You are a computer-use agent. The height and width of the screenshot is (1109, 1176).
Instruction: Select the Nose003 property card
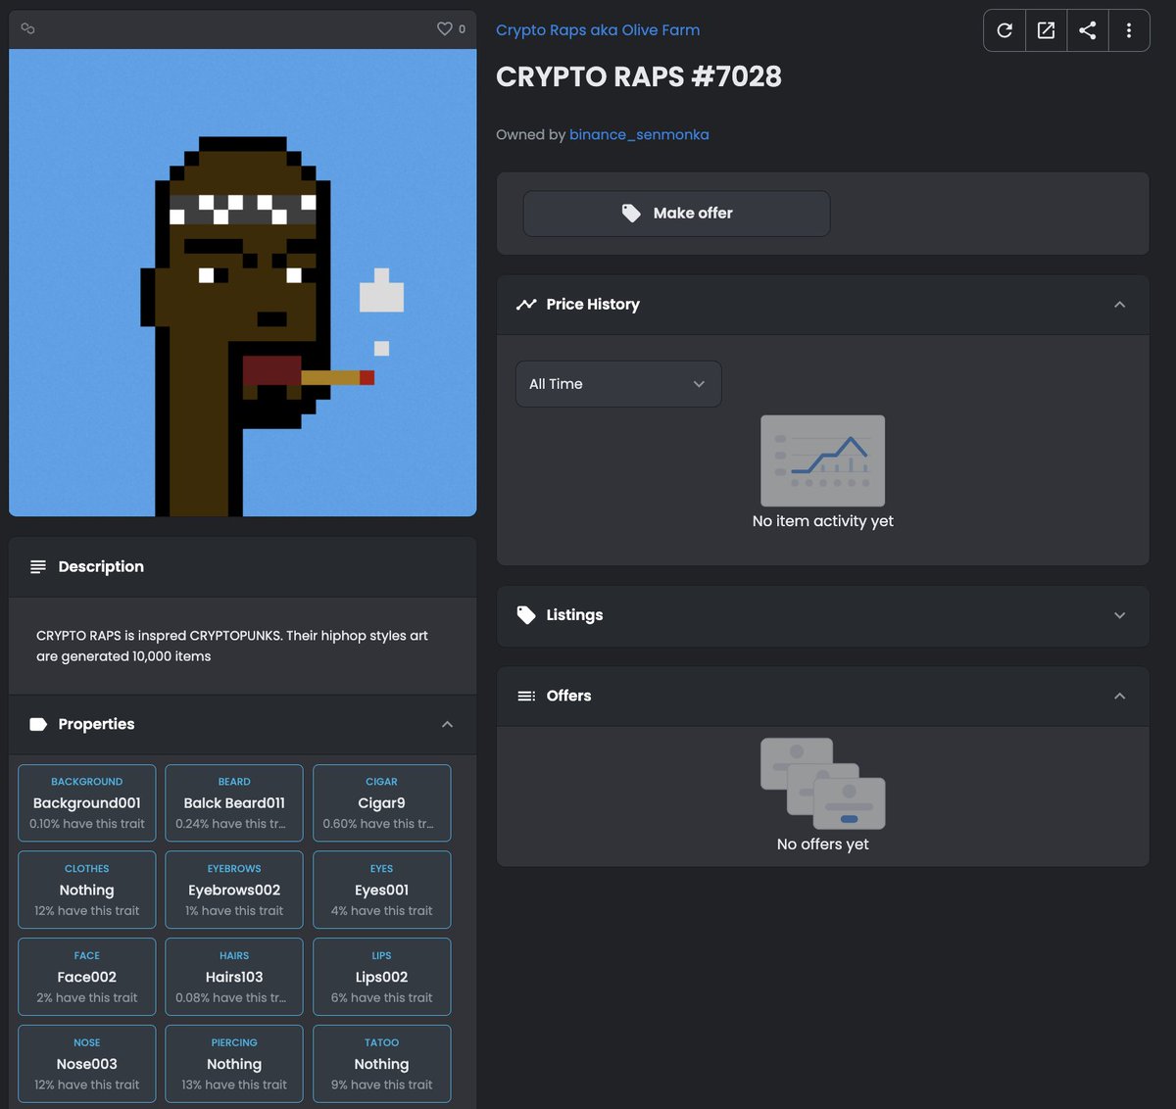pos(87,1064)
